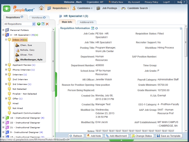Click the edit folder icon beside the filter
The image size is (189, 142).
pyautogui.click(x=43, y=24)
